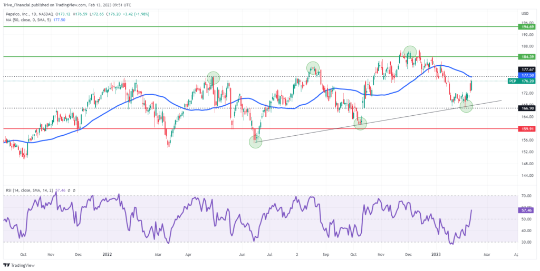This screenshot has width=540, height=271.
Task: Click the black 166.90 price label
Action: [x=526, y=108]
